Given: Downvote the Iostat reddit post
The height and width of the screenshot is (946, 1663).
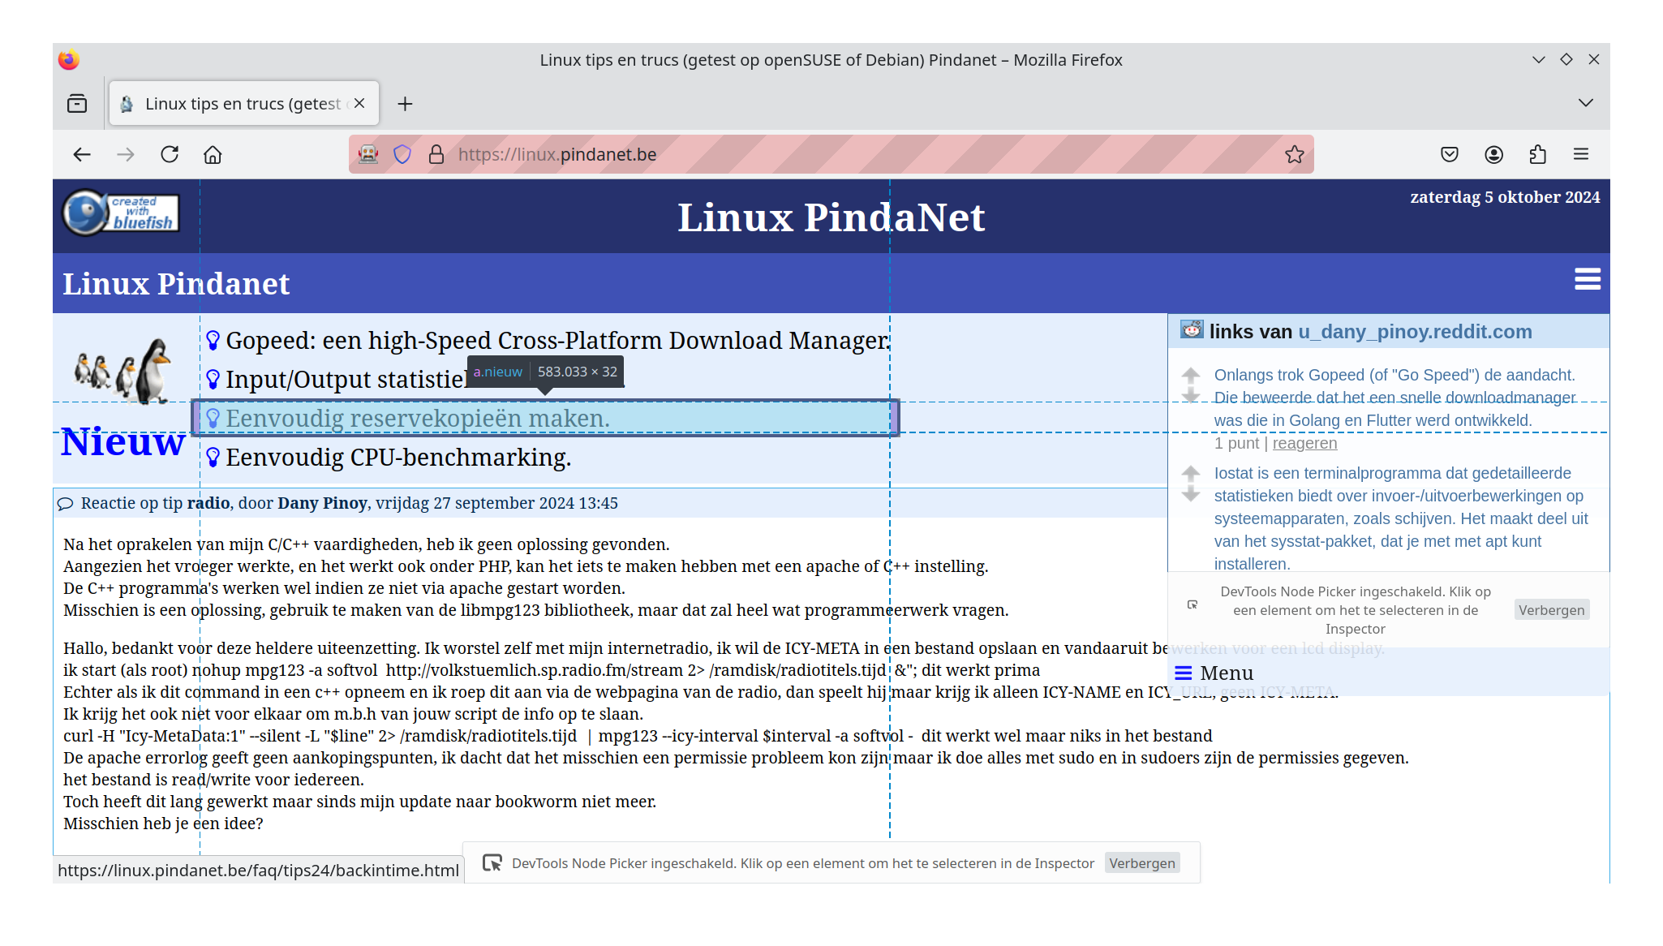Looking at the screenshot, I should click(x=1191, y=494).
